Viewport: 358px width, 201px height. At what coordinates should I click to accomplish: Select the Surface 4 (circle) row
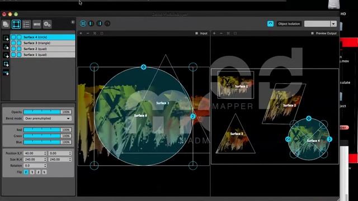click(x=43, y=37)
